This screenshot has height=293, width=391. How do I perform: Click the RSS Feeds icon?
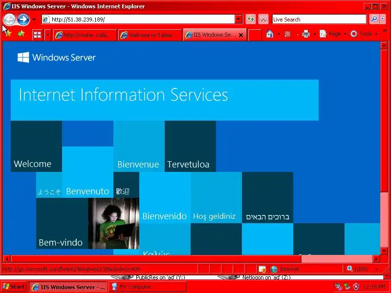click(x=287, y=34)
